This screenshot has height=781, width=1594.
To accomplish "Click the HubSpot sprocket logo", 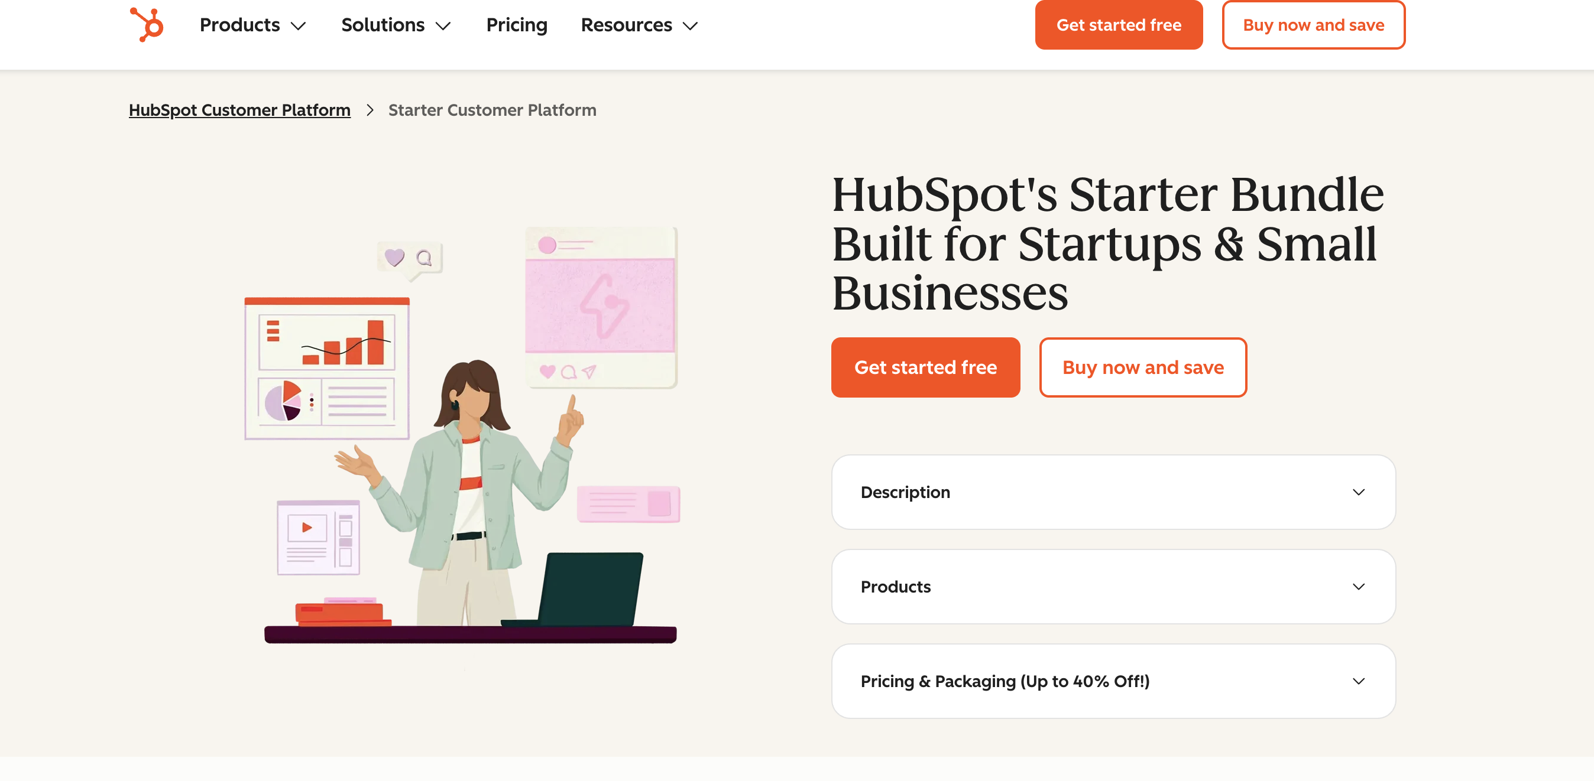I will (x=147, y=25).
